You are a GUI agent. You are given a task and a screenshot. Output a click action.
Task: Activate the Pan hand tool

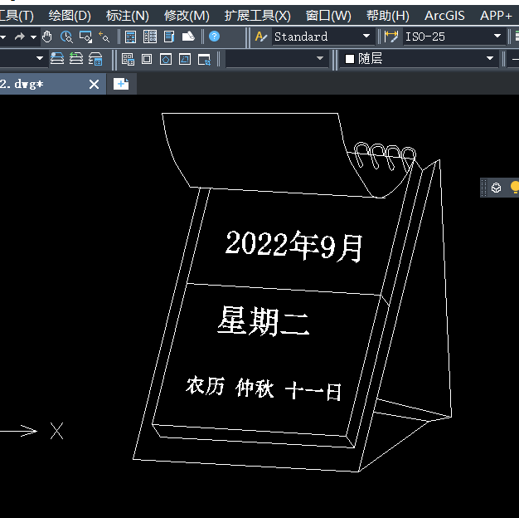[x=47, y=37]
